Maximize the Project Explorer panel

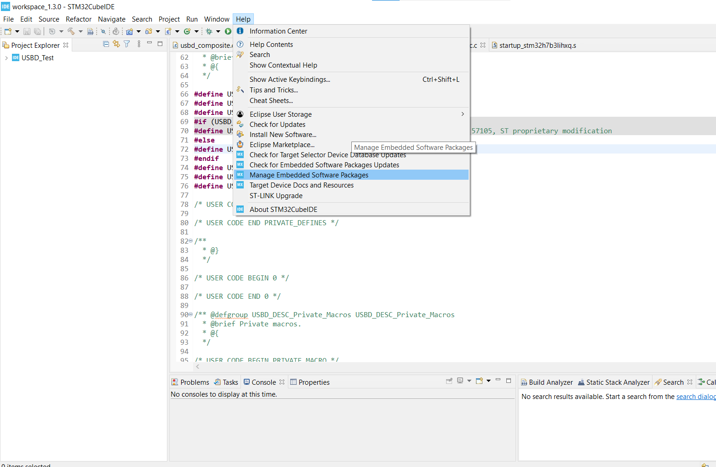(x=160, y=44)
